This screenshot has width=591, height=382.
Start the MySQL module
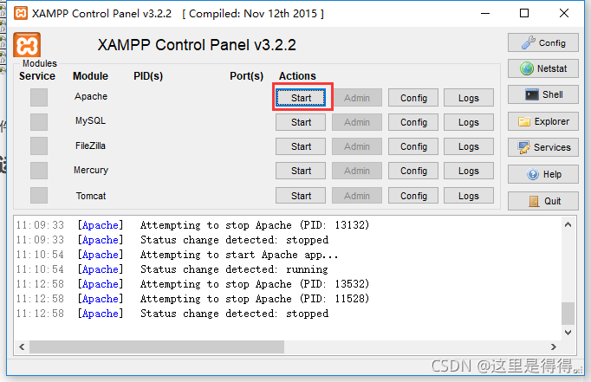(301, 122)
